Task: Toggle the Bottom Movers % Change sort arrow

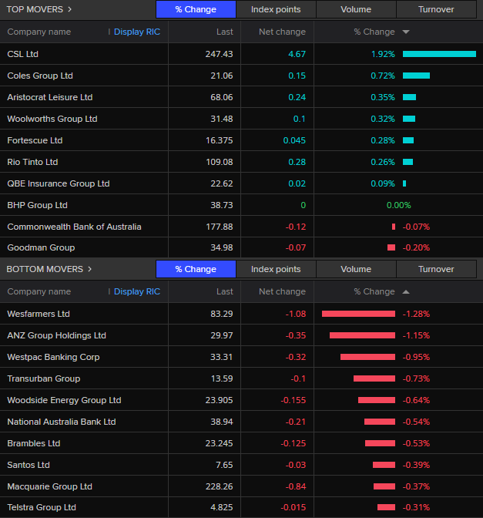Action: tap(406, 291)
